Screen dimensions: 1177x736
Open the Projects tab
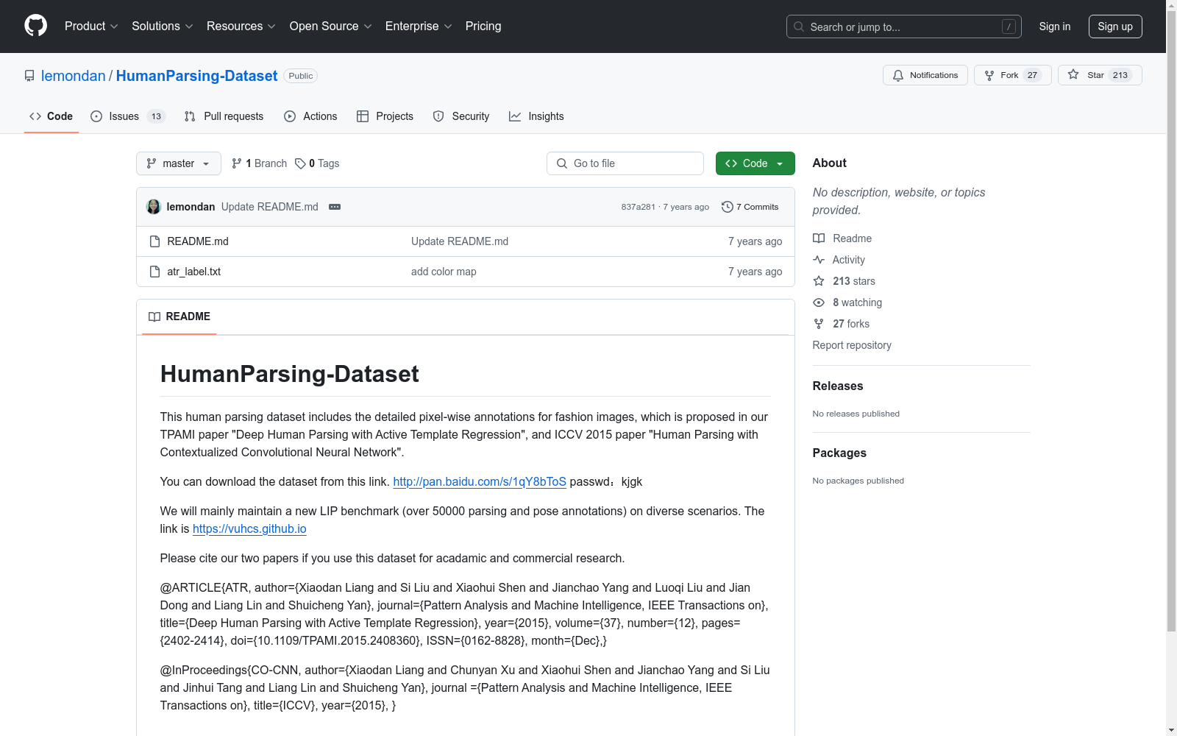point(385,116)
